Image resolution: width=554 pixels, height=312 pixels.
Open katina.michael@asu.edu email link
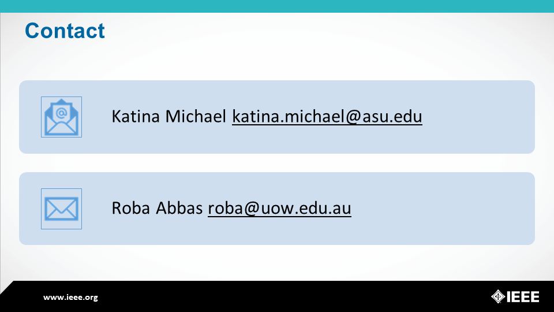tap(327, 116)
